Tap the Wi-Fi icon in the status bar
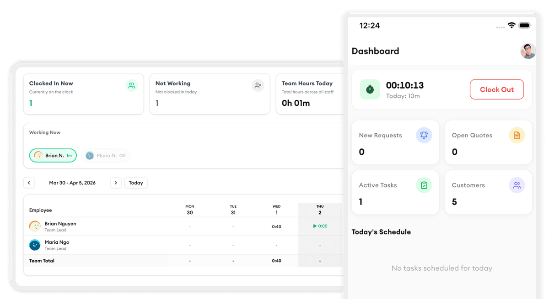The width and height of the screenshot is (549, 299). click(x=511, y=26)
